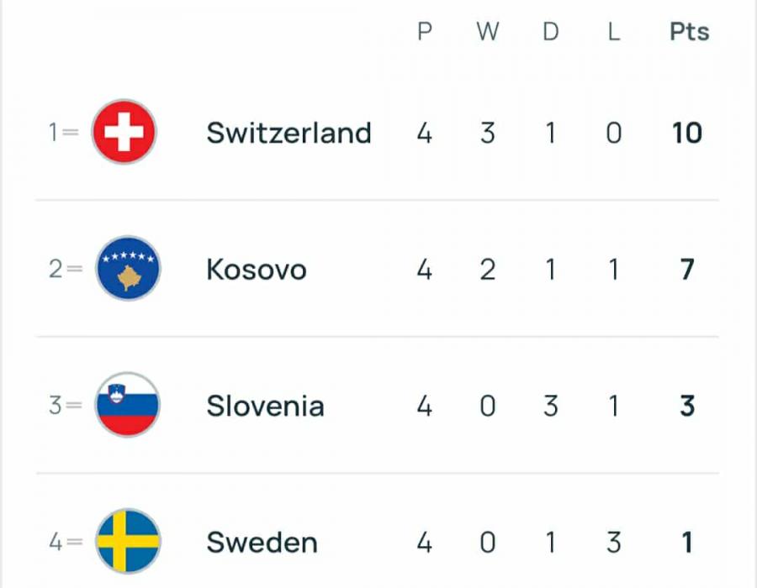
Task: Click the Slovenia flag icon
Action: [x=127, y=406]
